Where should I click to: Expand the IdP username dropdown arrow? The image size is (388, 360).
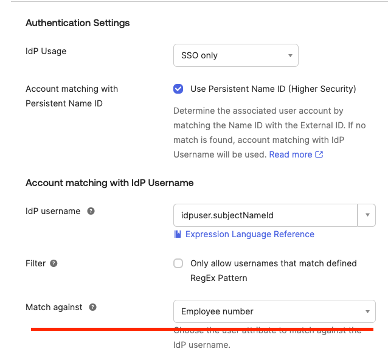pyautogui.click(x=367, y=215)
